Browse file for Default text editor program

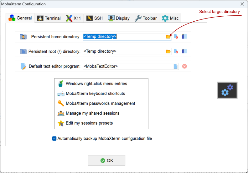(x=176, y=67)
